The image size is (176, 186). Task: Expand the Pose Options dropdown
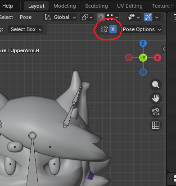[142, 29]
